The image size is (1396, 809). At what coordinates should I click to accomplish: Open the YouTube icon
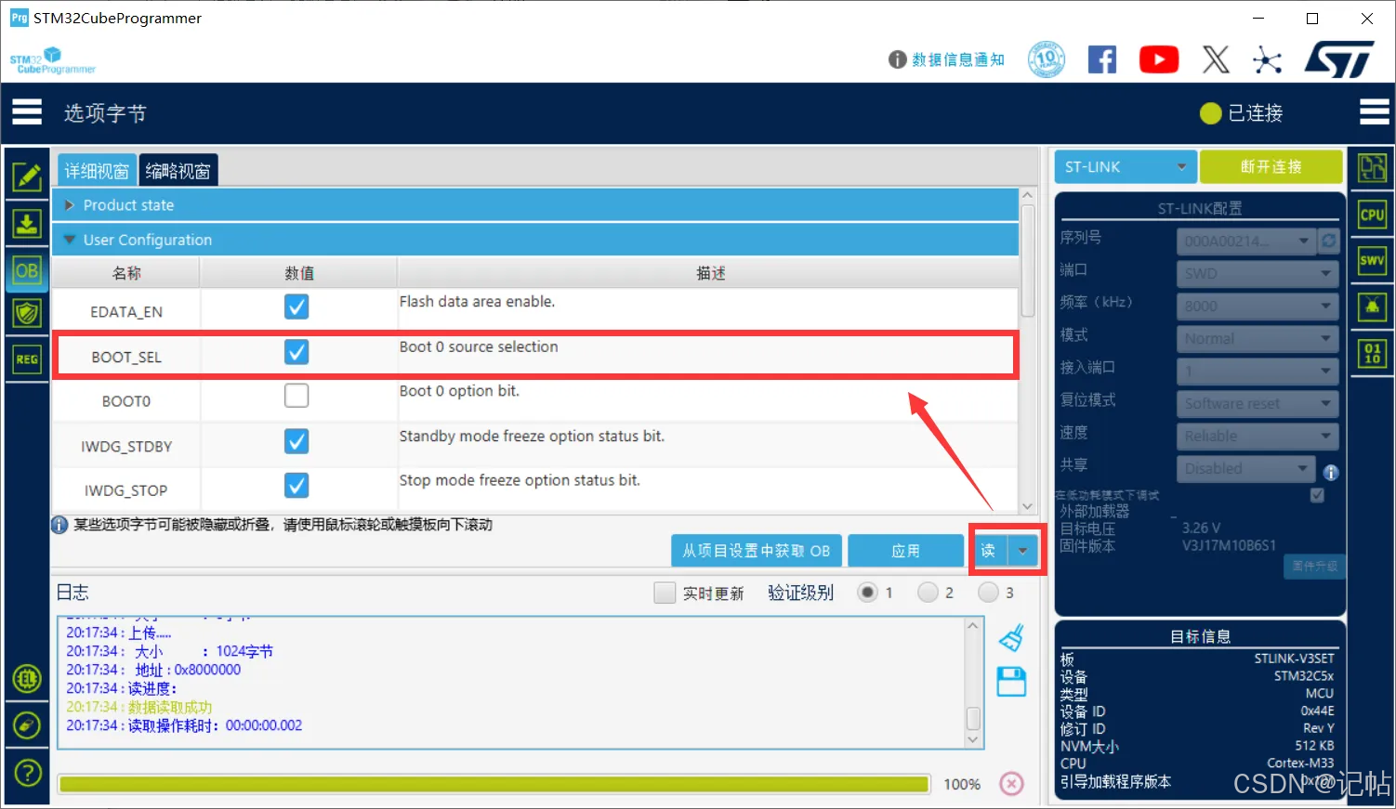tap(1159, 59)
